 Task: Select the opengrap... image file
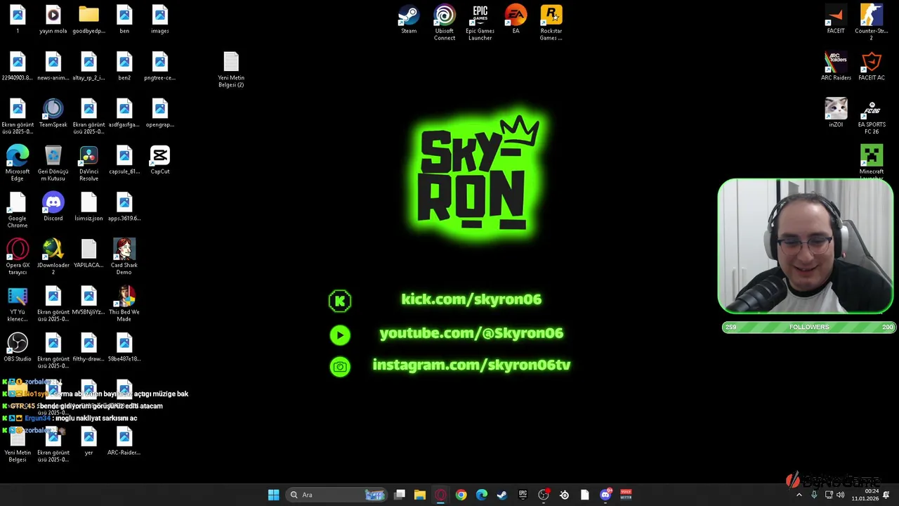[160, 113]
